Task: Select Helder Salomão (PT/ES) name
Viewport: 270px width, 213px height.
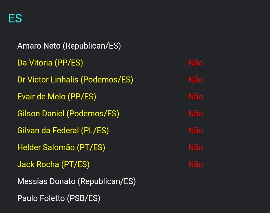Action: 61,147
